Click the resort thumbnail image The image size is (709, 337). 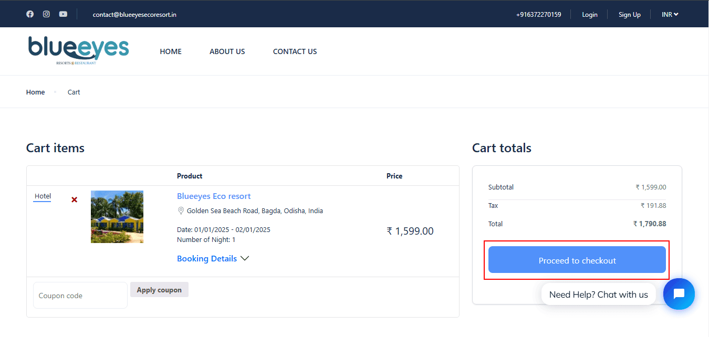tap(117, 217)
